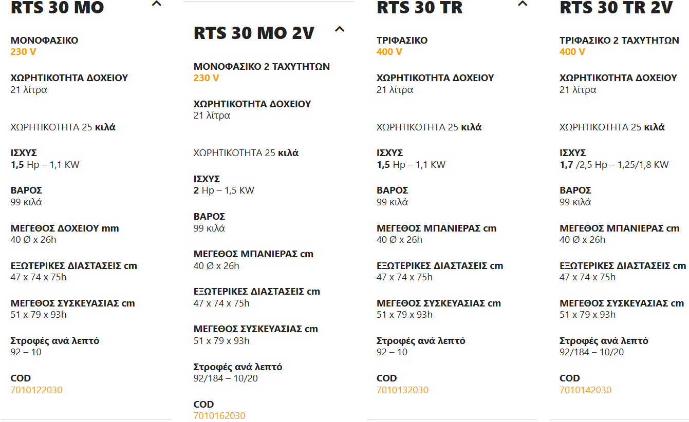
Task: Click 230 V under ΜΟΝΟΦΑΣΙΚΟ 2 ΤΑΧΥΤΗΤΩΝ
Action: point(206,78)
